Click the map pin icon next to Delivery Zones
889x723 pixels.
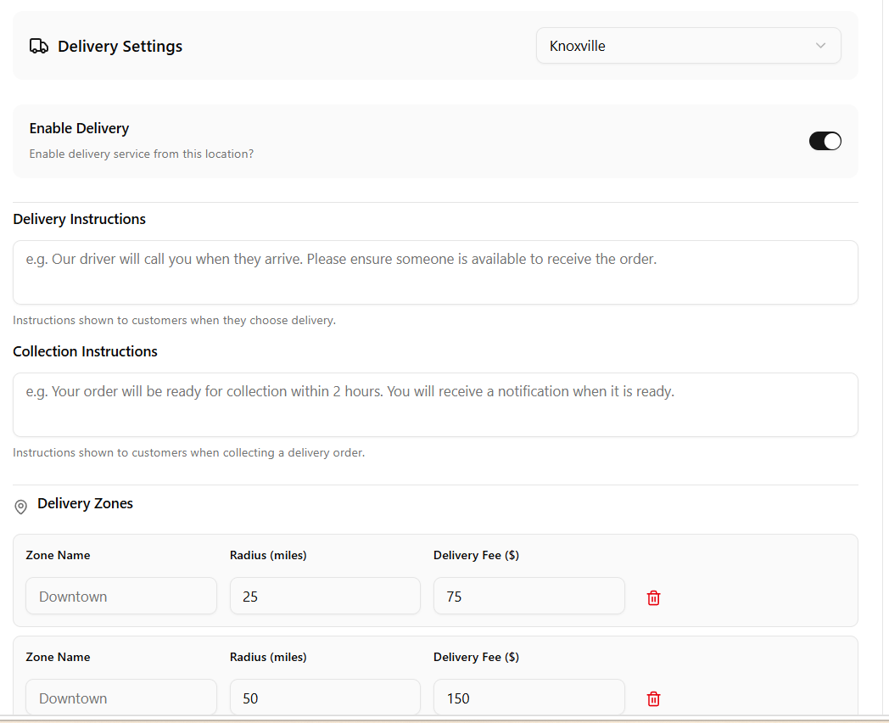coord(21,507)
